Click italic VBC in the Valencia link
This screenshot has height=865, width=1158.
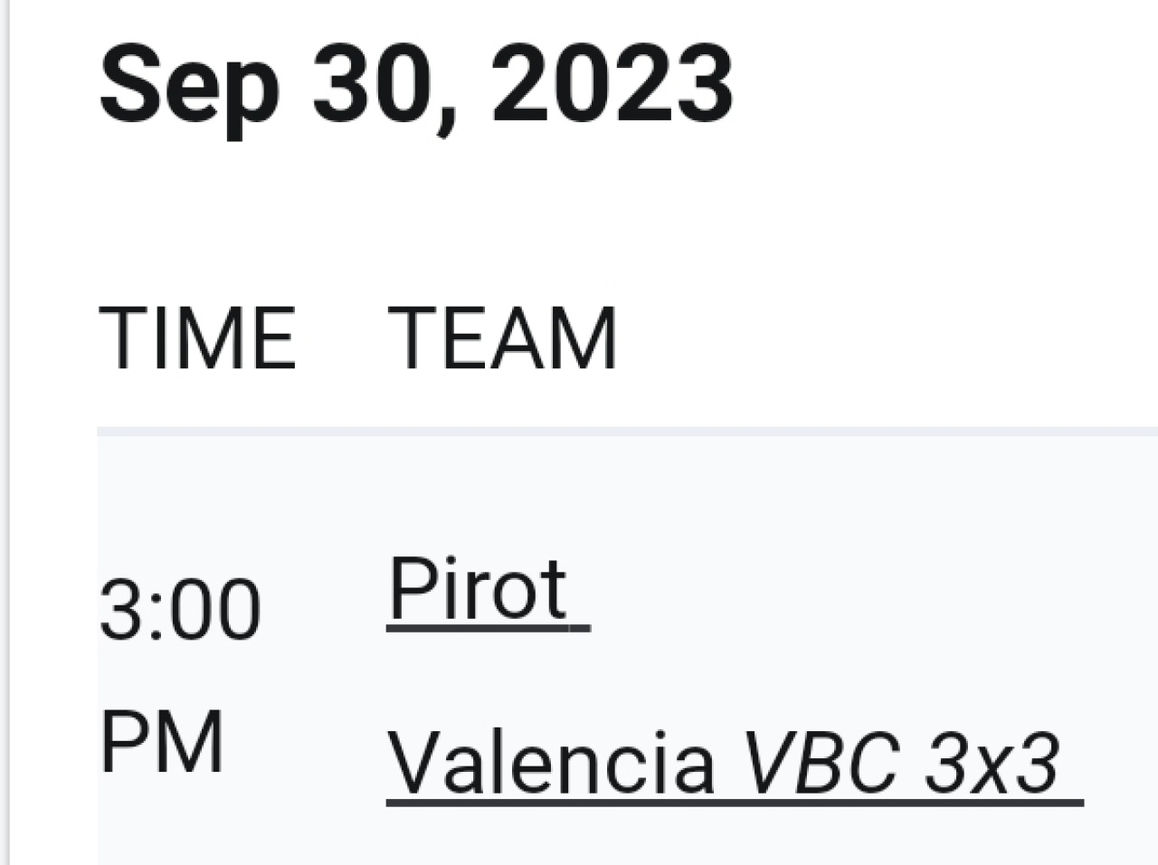[x=821, y=764]
